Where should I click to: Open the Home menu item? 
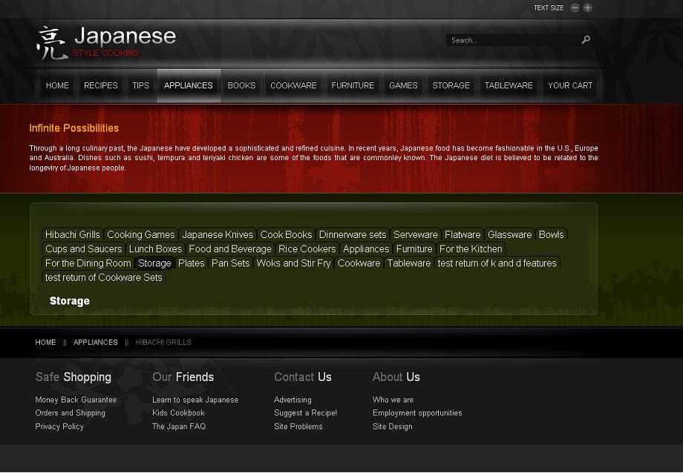point(57,86)
